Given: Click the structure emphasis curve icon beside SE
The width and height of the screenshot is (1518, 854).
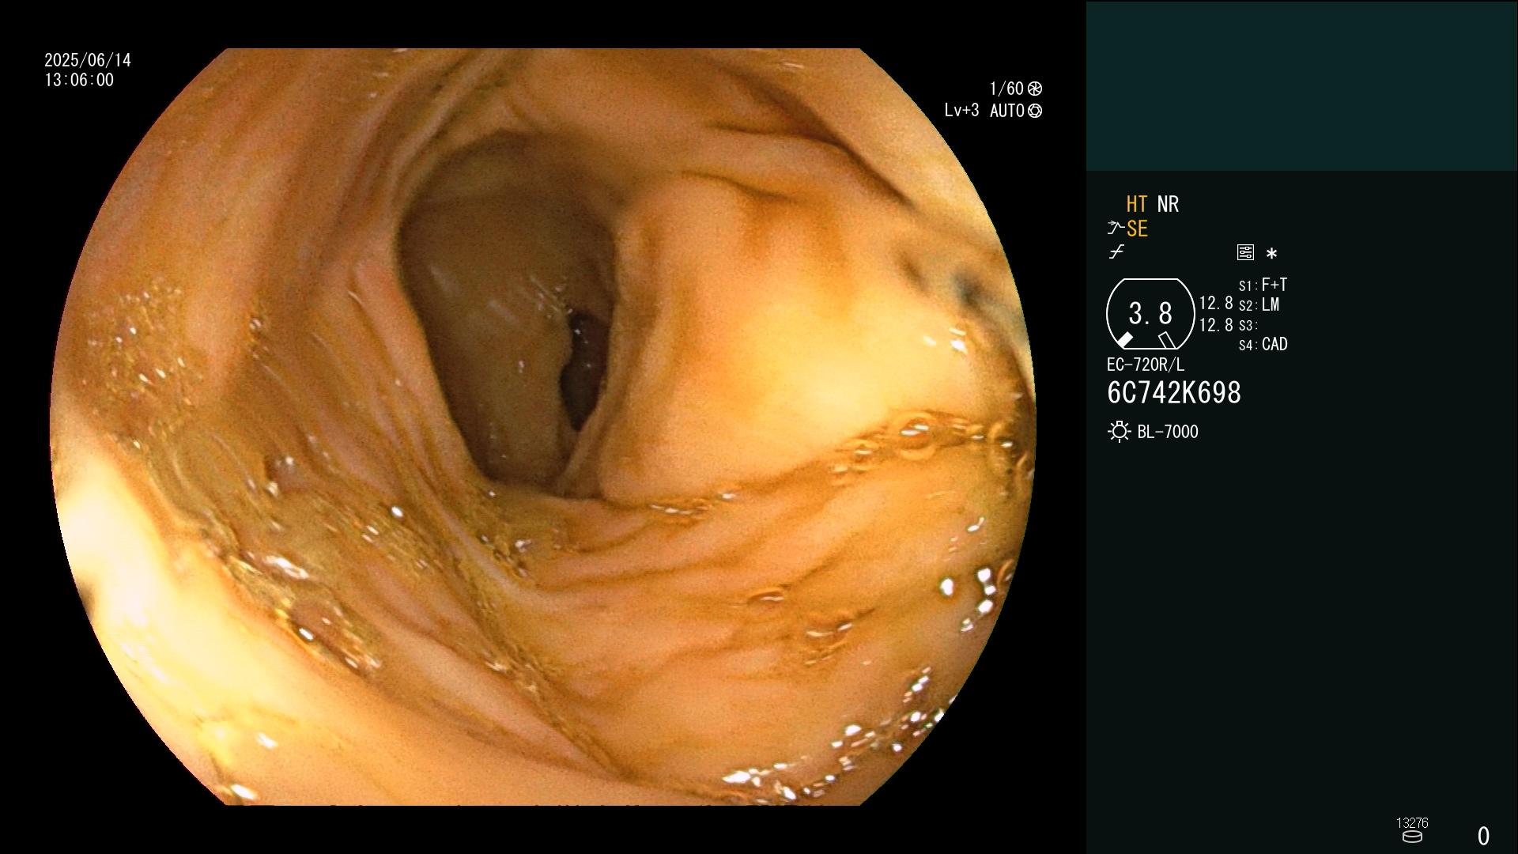Looking at the screenshot, I should point(1116,229).
